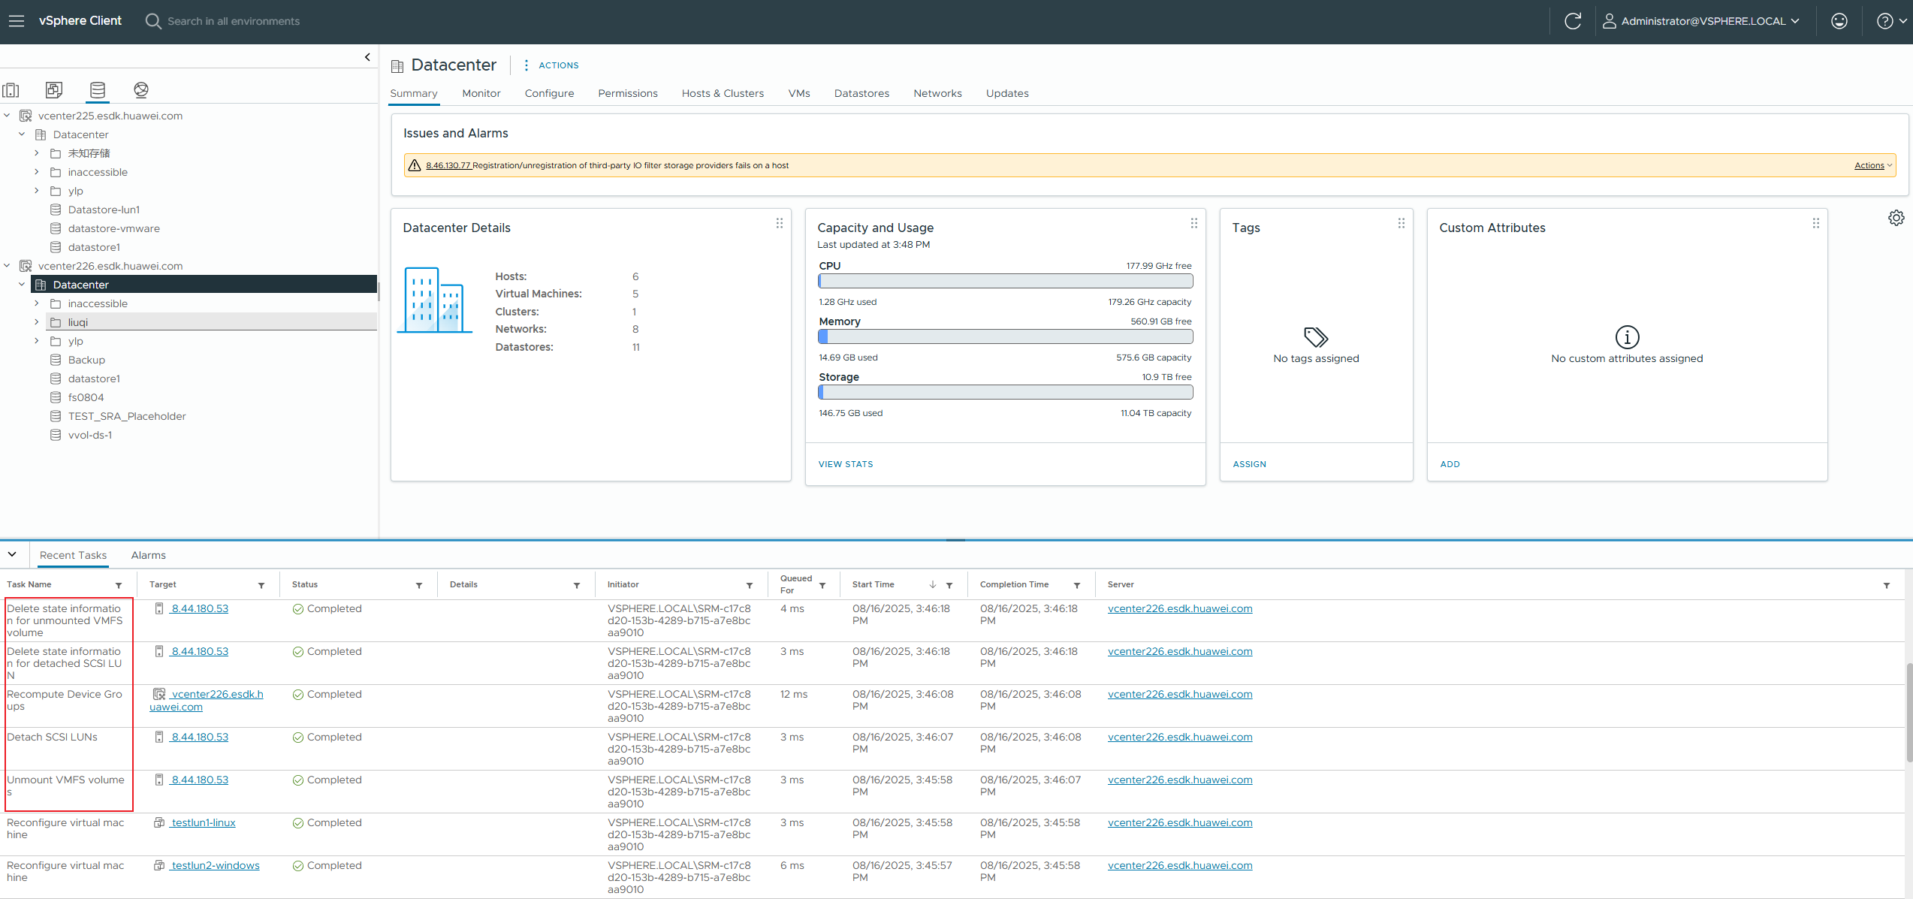Filter the Task Name column
This screenshot has width=1913, height=899.
pyautogui.click(x=119, y=585)
